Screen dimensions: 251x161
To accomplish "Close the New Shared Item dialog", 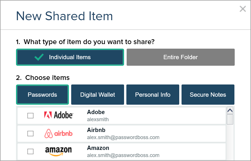I will click(x=243, y=9).
